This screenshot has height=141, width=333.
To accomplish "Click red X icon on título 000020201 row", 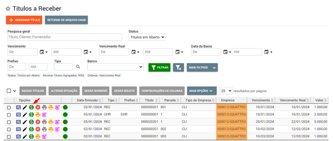I will pyautogui.click(x=38, y=122).
